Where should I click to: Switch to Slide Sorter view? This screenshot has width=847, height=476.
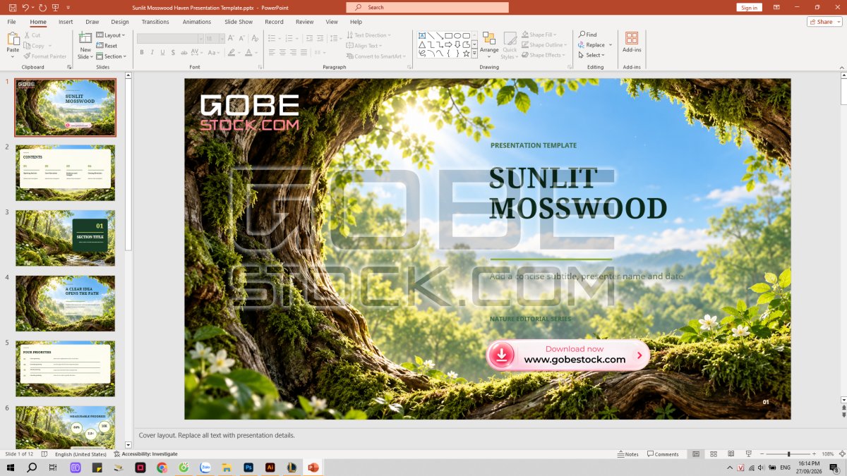(713, 454)
